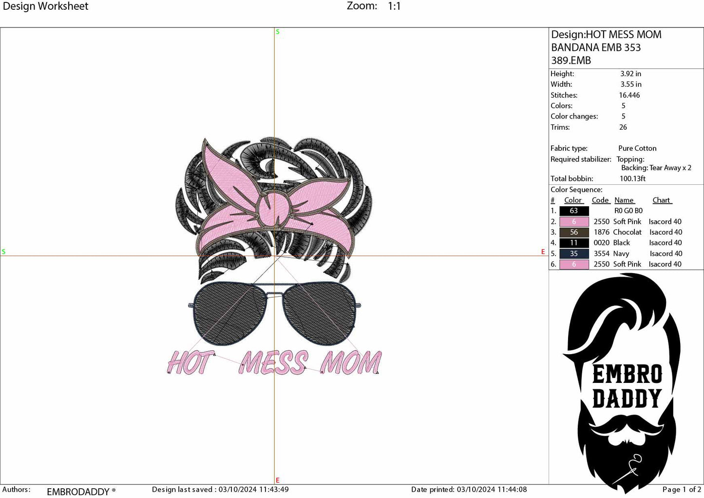
Task: Click the underlined Chart column header
Action: [x=662, y=200]
